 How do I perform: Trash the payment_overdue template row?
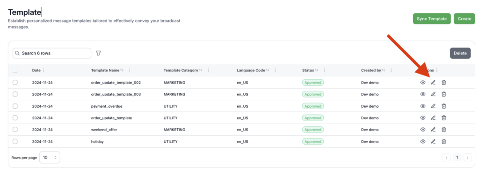[444, 106]
